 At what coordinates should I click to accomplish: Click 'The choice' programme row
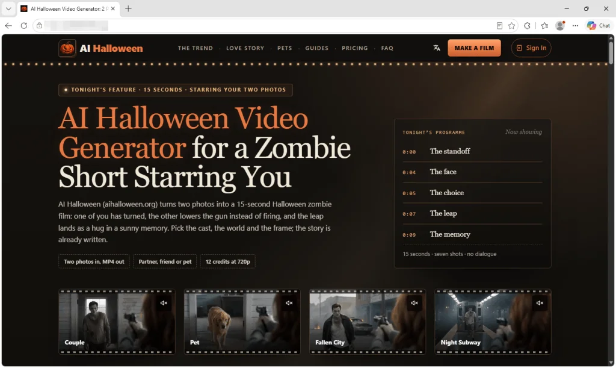pos(472,193)
